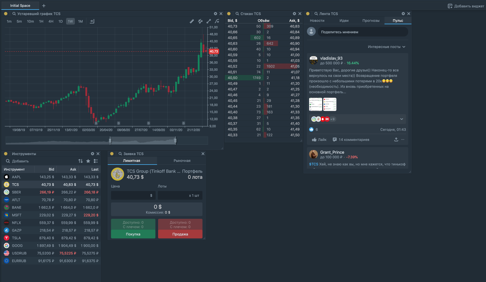Image resolution: width=486 pixels, height=282 pixels.
Task: Add a function curve to the chart
Action: coord(217,21)
